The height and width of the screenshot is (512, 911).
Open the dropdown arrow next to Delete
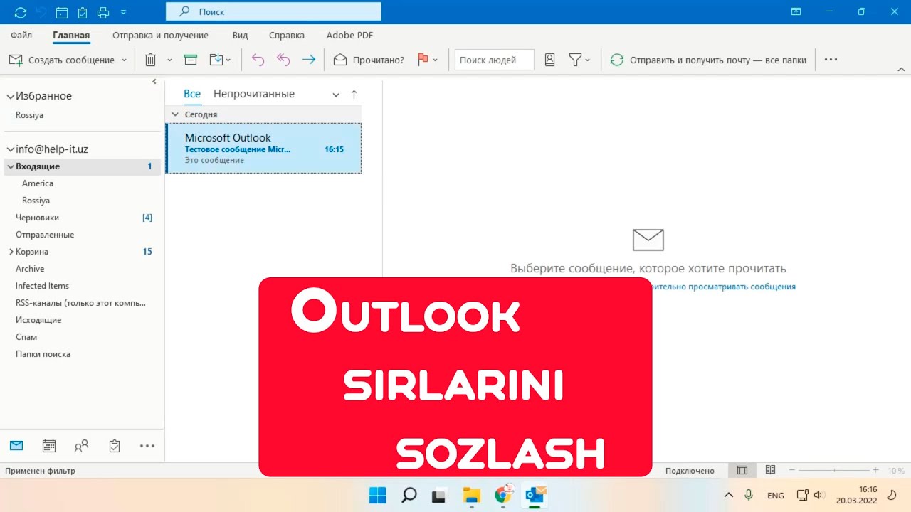click(x=169, y=60)
